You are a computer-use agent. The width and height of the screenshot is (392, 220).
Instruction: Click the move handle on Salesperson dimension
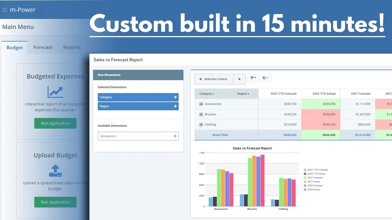175,136
